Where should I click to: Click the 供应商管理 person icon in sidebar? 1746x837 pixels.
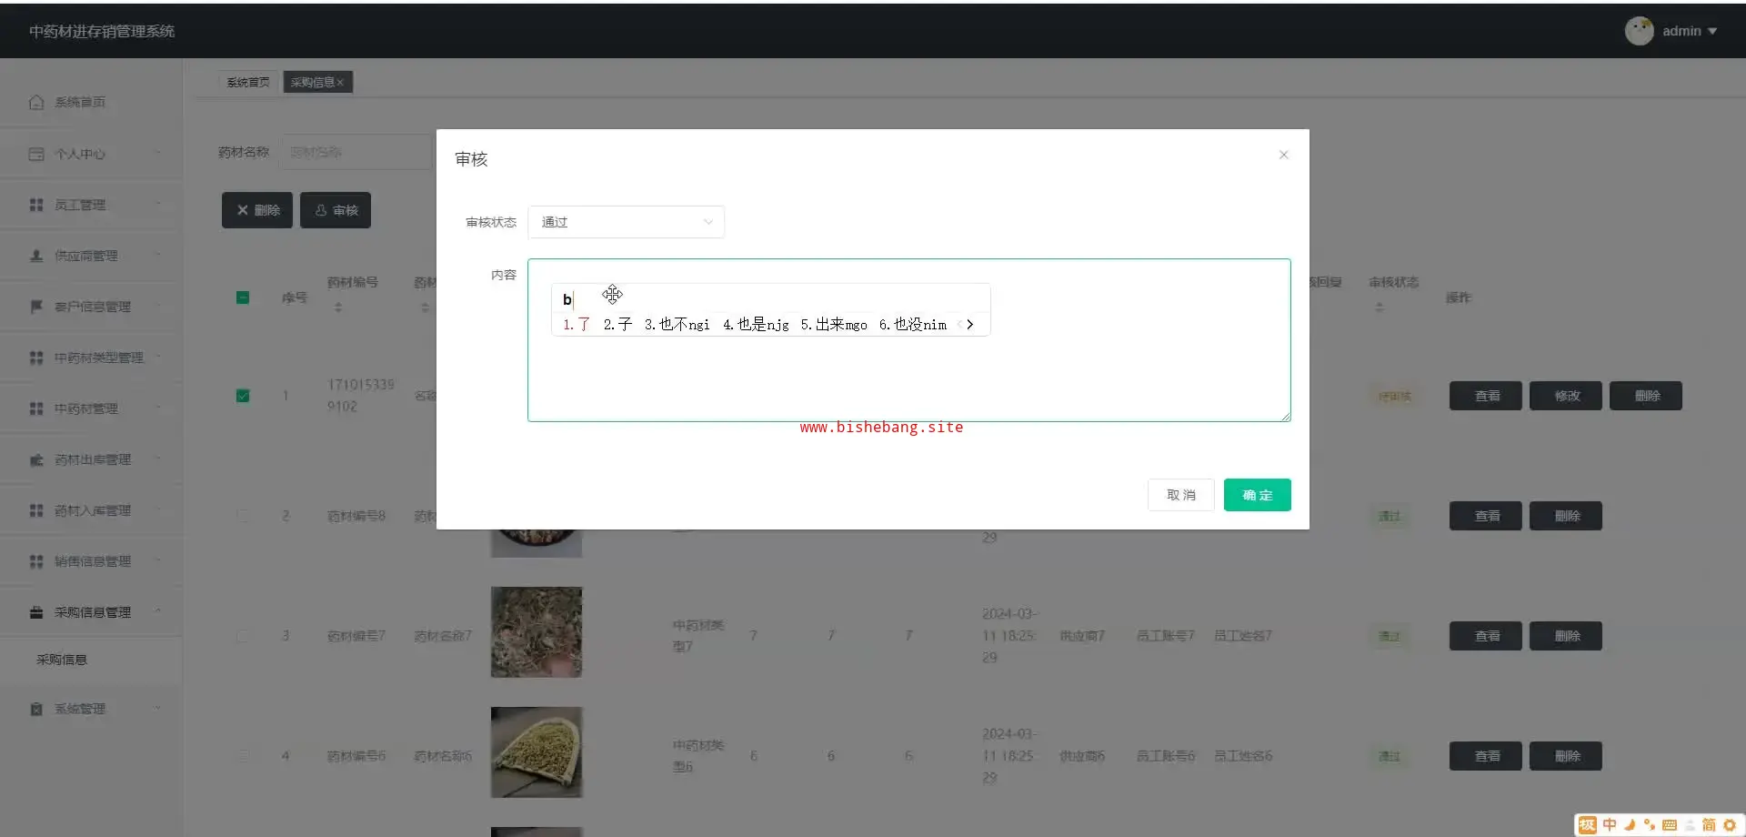36,256
